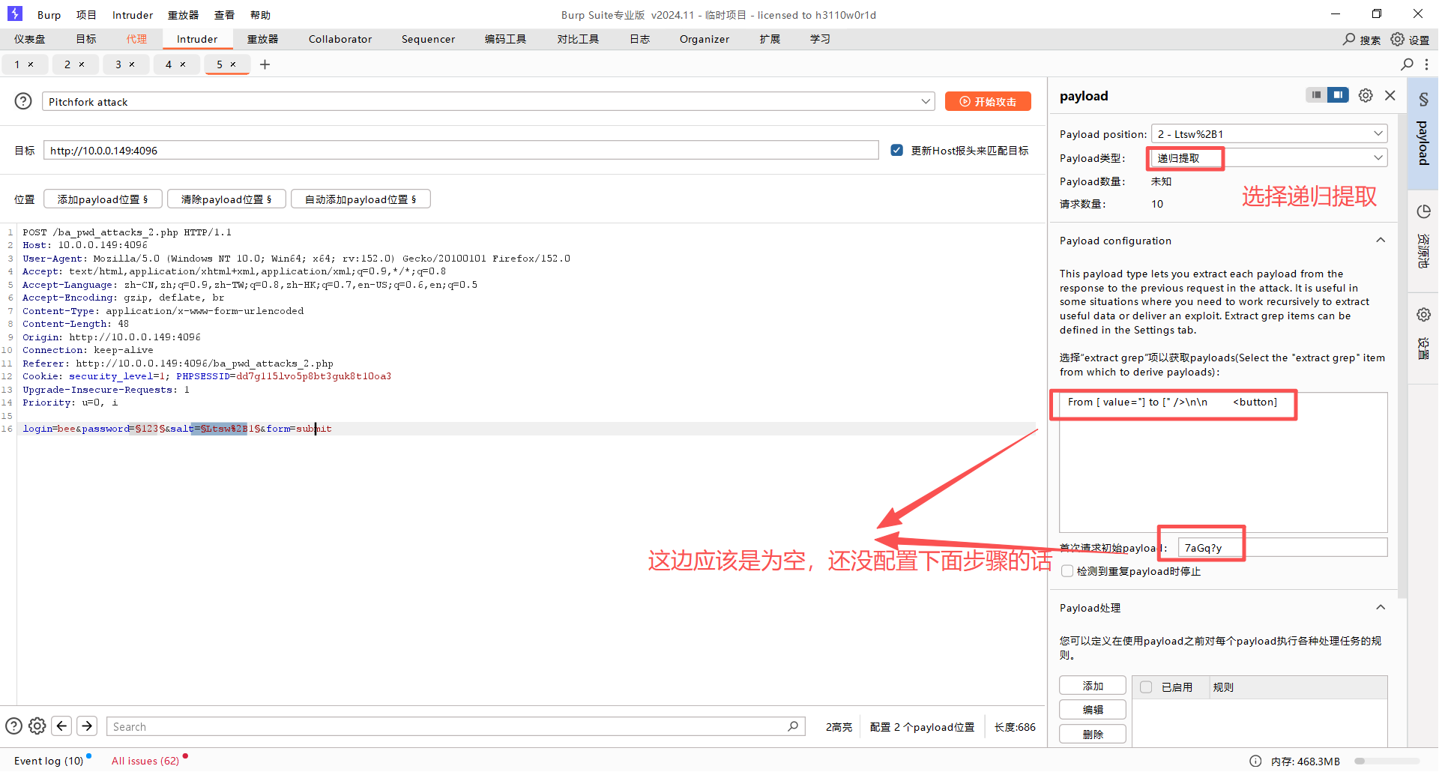This screenshot has height=772, width=1439.
Task: Open the Payload type dropdown
Action: click(1270, 157)
